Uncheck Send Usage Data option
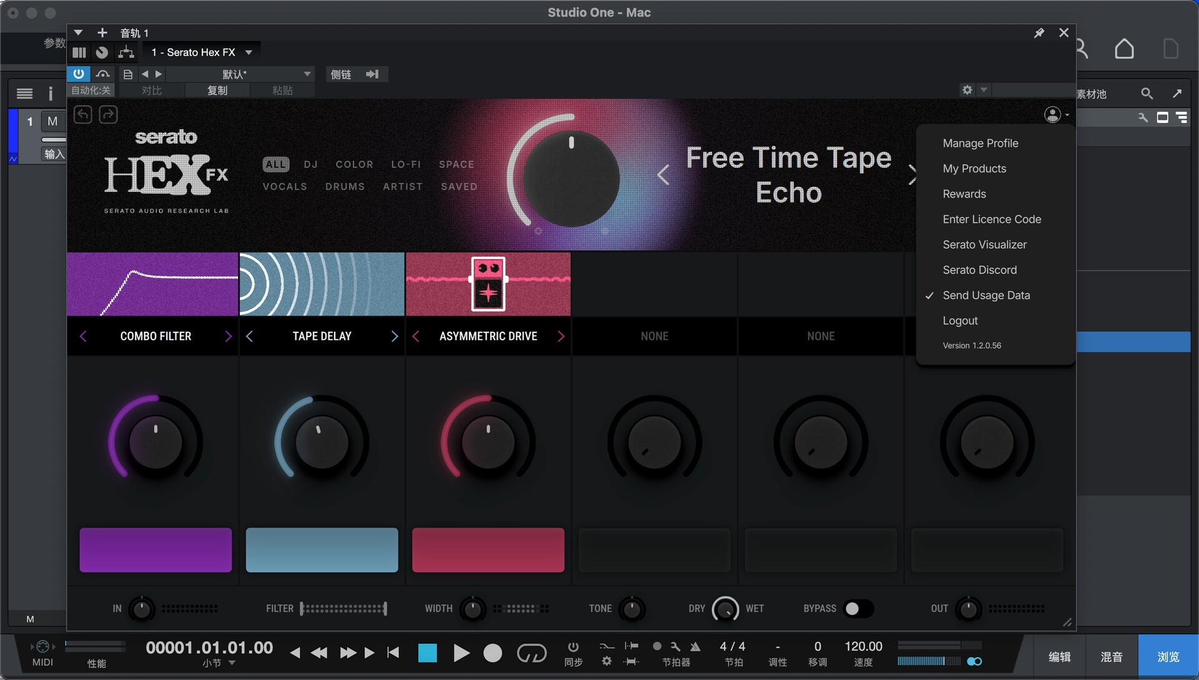 coord(986,295)
